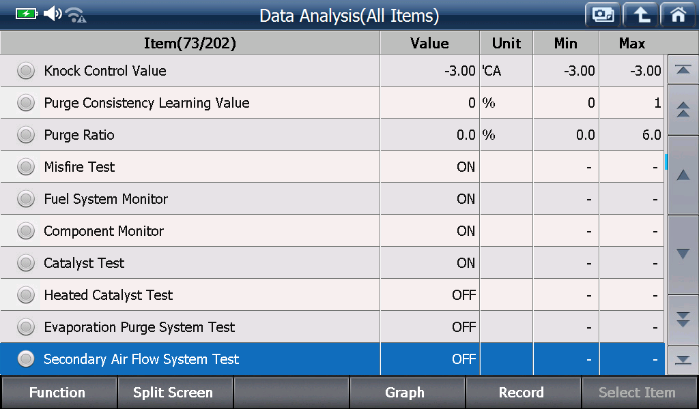Open the Function menu
Viewport: 699px width, 409px height.
click(x=58, y=393)
